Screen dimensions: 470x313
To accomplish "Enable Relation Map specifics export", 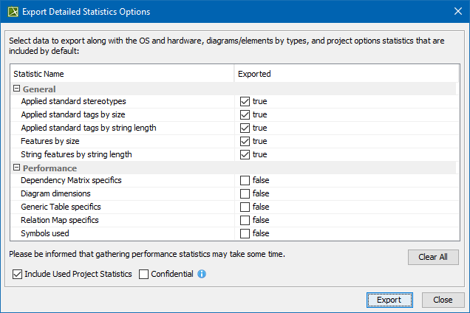I will [245, 221].
